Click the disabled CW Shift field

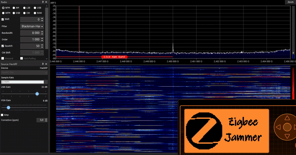[30, 53]
